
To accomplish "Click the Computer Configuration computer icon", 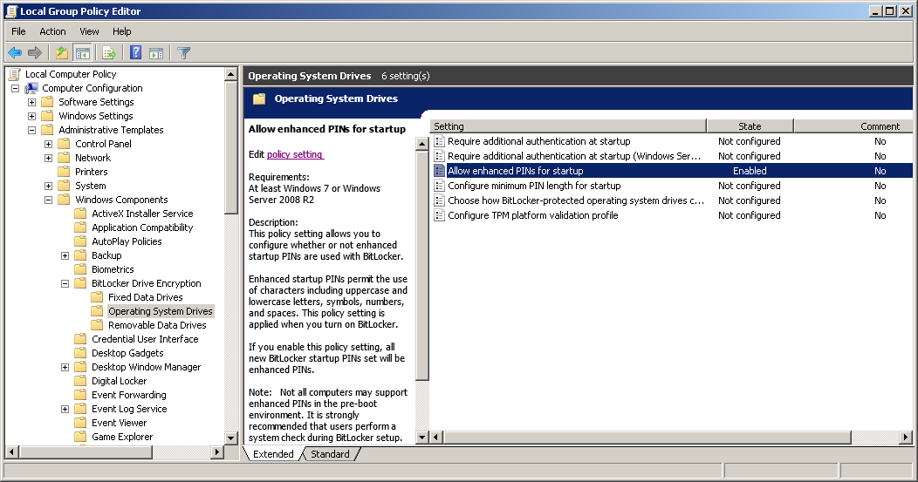I will pyautogui.click(x=31, y=88).
